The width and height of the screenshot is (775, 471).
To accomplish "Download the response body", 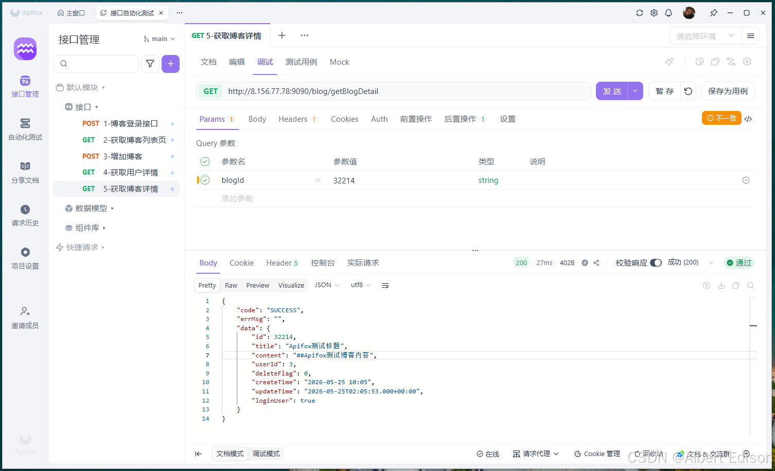I will pyautogui.click(x=721, y=286).
